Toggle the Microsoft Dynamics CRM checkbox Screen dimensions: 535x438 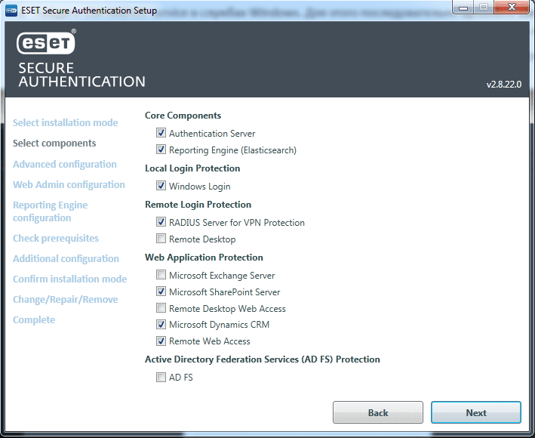pyautogui.click(x=161, y=324)
